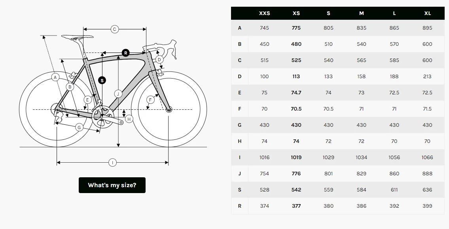
Task: Select the circled I wheelbase marker
Action: [x=112, y=161]
